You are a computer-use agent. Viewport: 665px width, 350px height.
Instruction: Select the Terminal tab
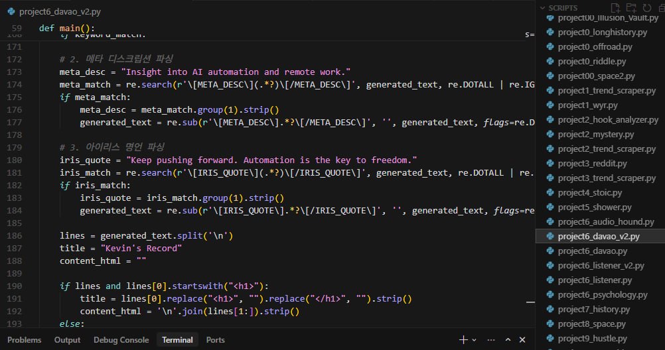tap(177, 340)
